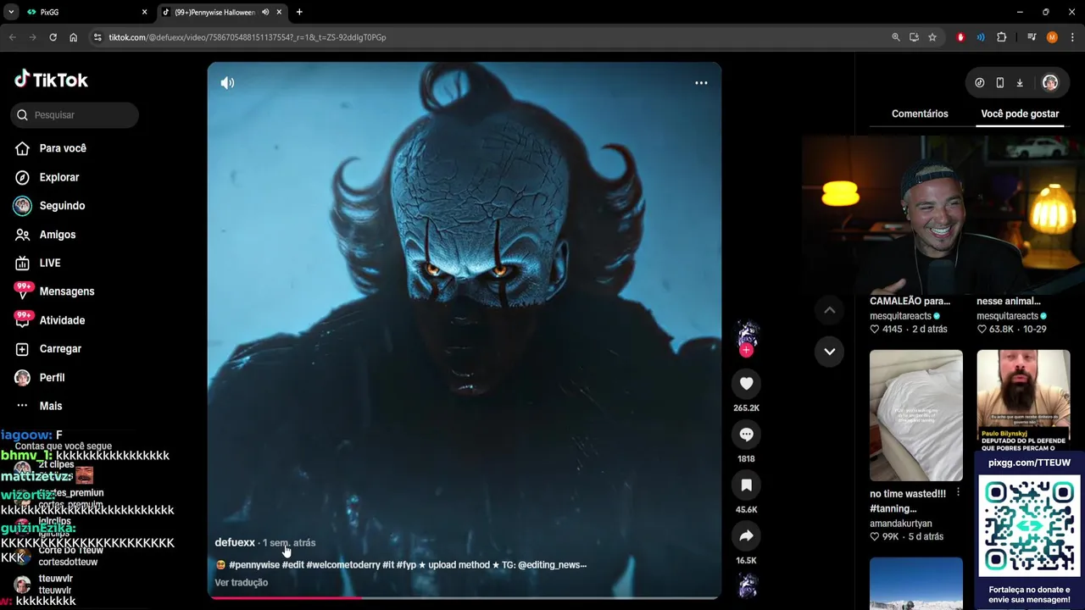This screenshot has height=610, width=1085.
Task: Open the mesquitareacts name under CAMALEÃO
Action: (x=900, y=316)
